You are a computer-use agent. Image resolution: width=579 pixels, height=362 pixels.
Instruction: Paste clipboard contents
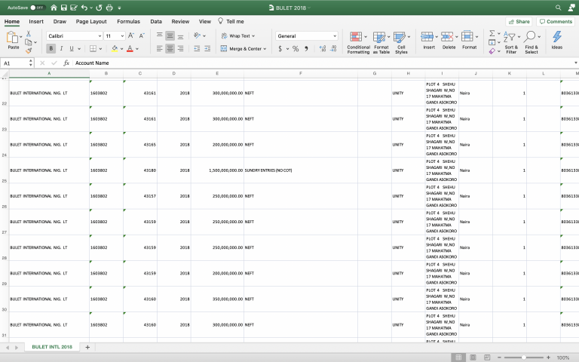pyautogui.click(x=13, y=40)
